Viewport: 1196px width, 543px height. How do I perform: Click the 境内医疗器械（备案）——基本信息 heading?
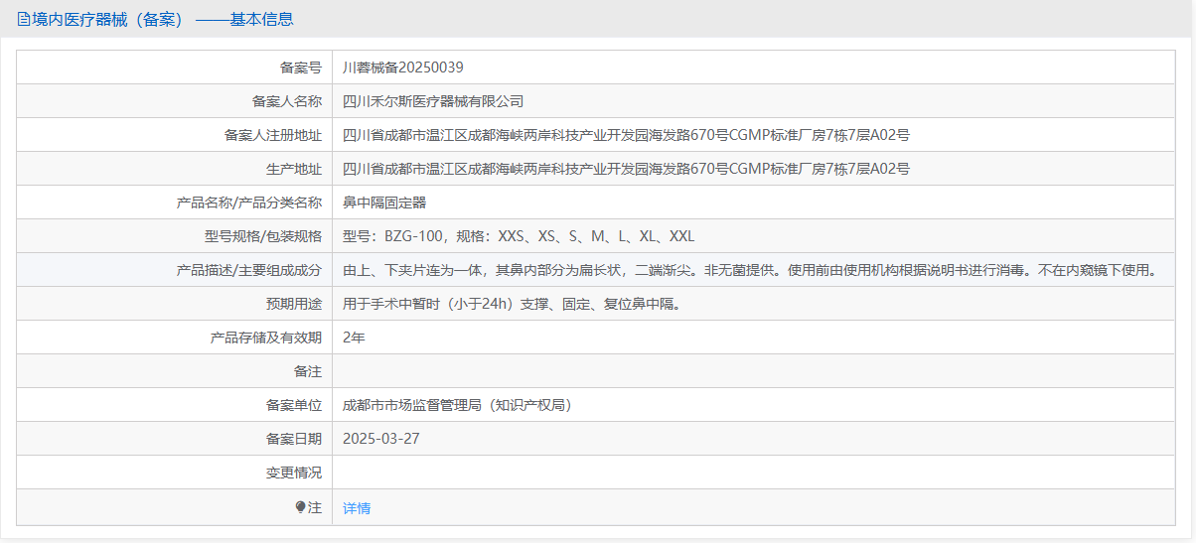(x=163, y=19)
